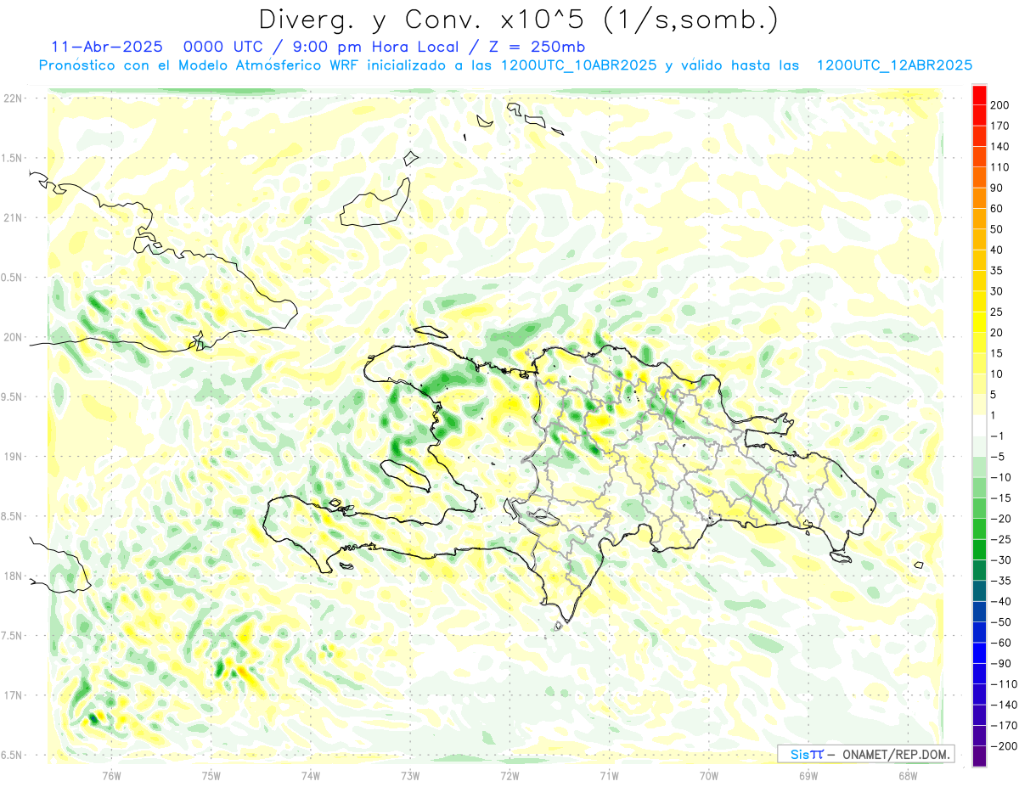Click the positive 170 colorbar label

1001,126
